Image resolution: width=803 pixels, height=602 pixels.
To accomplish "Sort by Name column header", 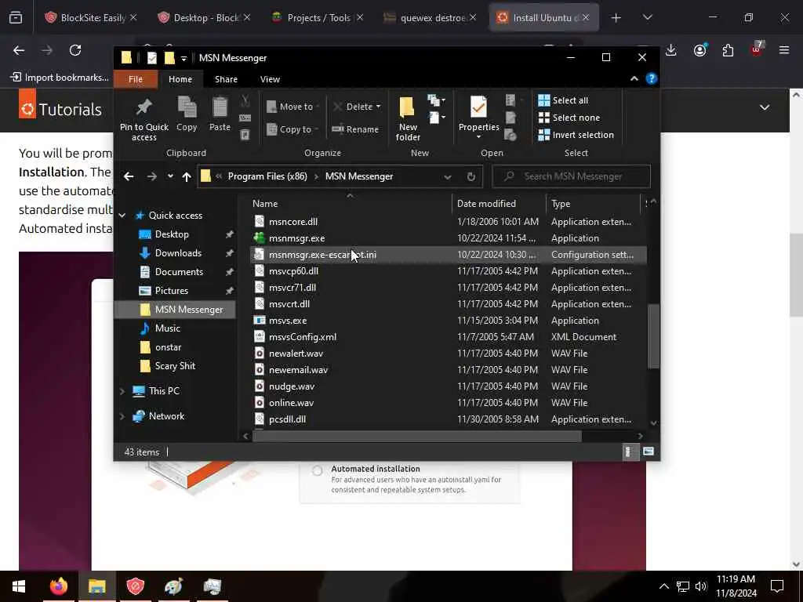I will point(265,204).
